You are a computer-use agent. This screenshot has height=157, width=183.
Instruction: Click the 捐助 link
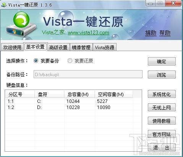coord(151,33)
